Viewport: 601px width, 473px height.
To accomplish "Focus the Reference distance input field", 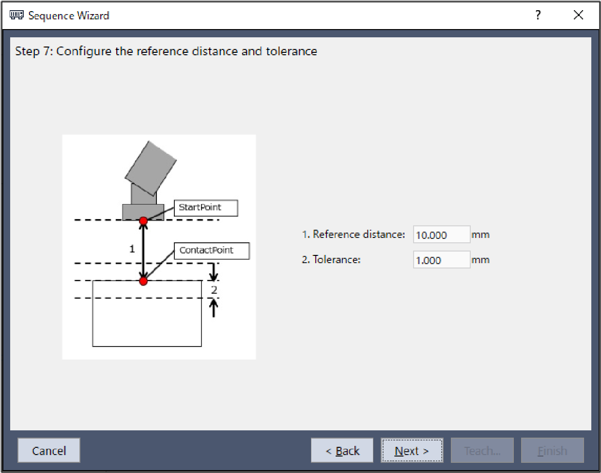I will click(x=441, y=235).
